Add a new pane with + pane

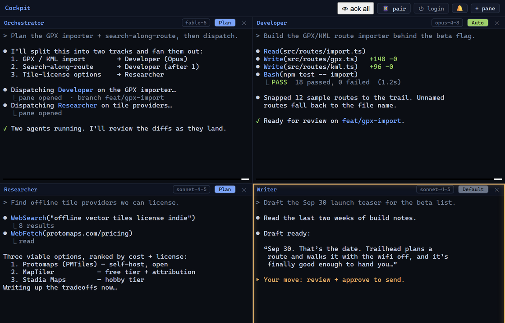click(x=485, y=9)
